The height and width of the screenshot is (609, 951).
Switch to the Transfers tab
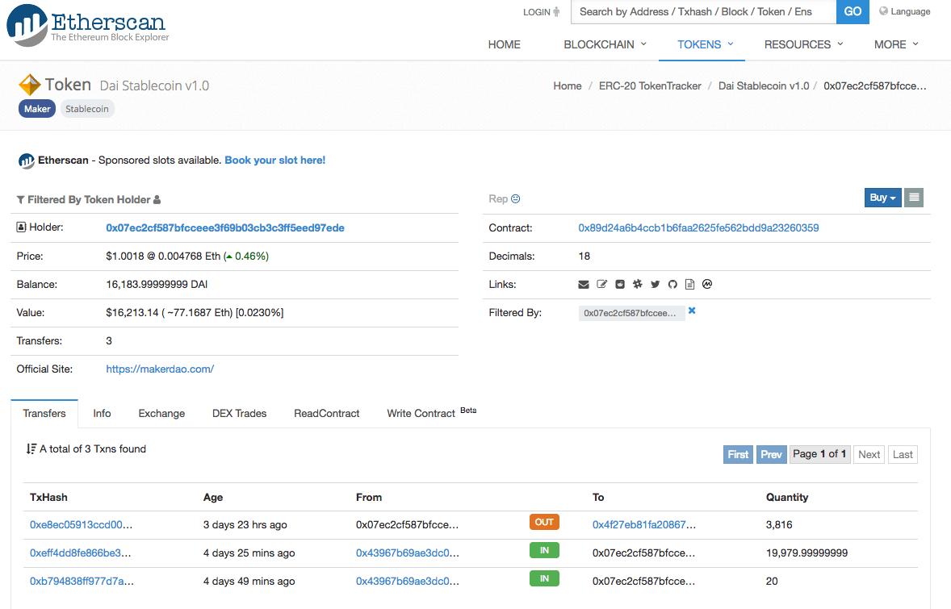tap(44, 413)
